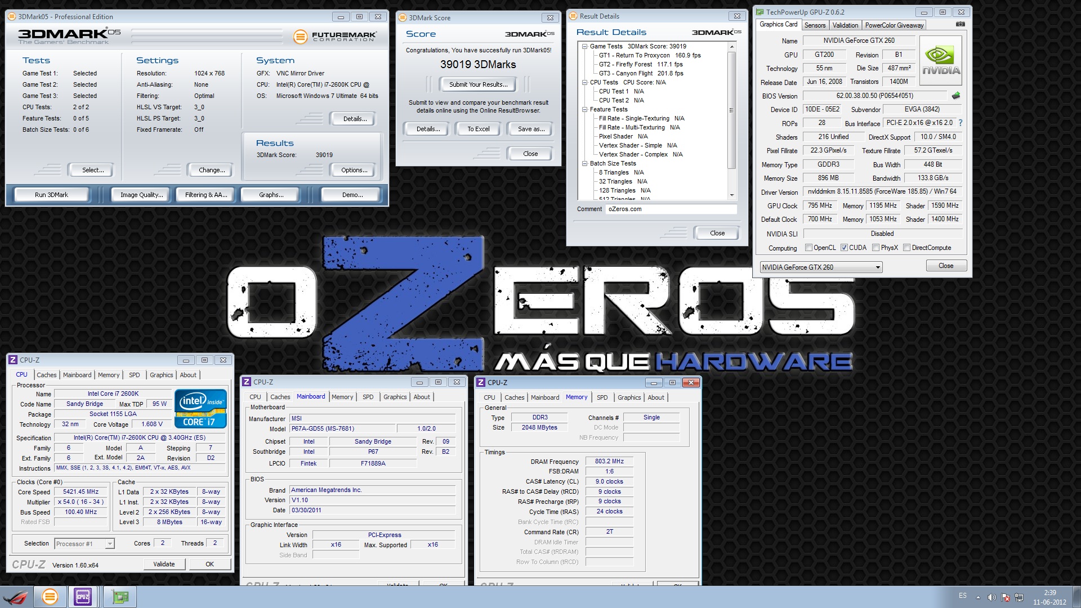The height and width of the screenshot is (608, 1081).
Task: Click the CPU-Z Memory window title icon
Action: (481, 382)
